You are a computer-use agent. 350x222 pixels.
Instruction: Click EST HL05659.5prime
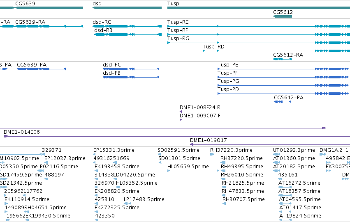point(188,167)
